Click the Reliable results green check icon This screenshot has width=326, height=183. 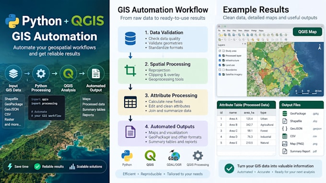point(37,166)
